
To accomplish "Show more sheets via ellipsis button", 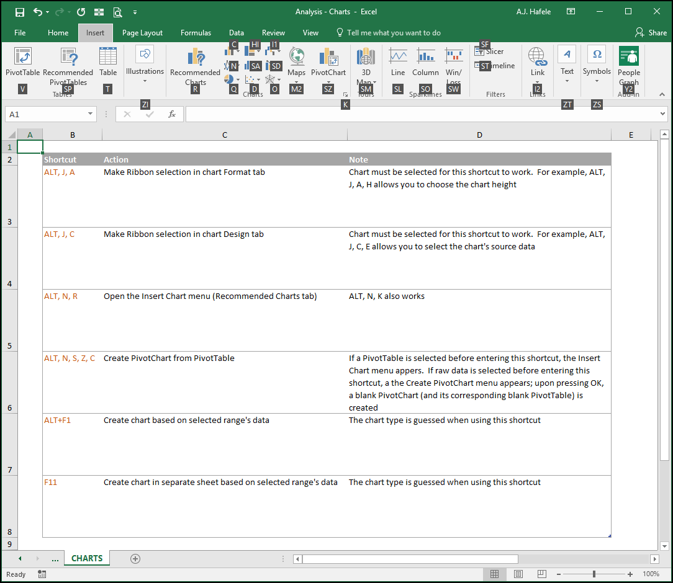I will [x=55, y=559].
